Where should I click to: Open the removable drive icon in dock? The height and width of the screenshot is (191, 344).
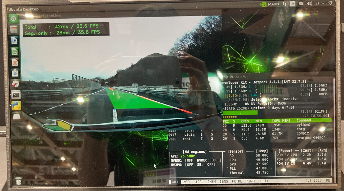point(17,116)
